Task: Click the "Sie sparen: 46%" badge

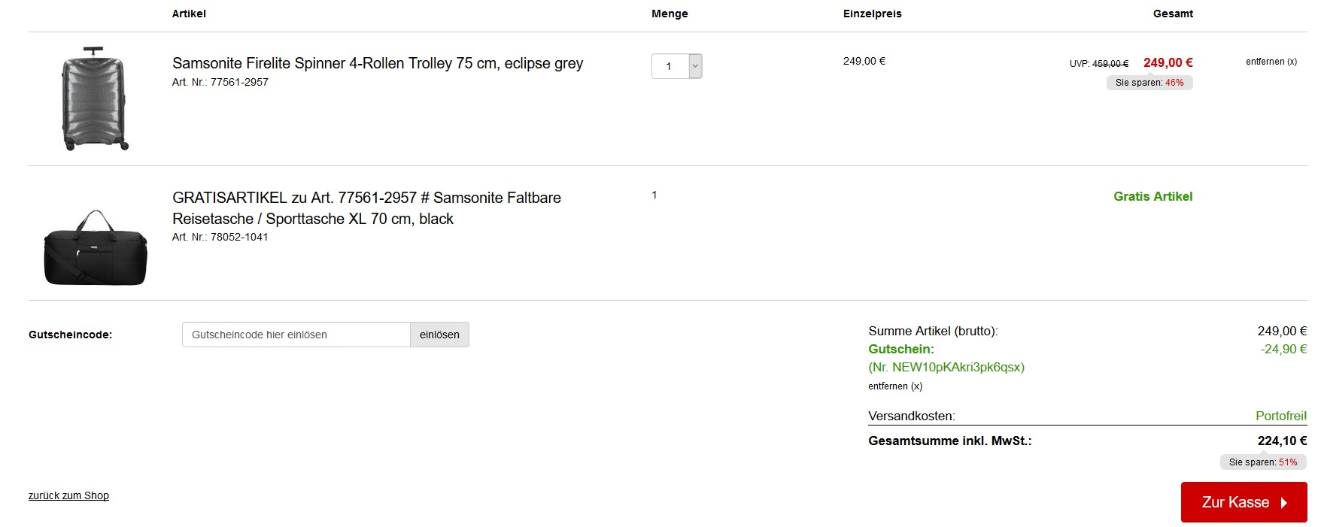Action: 1149,83
